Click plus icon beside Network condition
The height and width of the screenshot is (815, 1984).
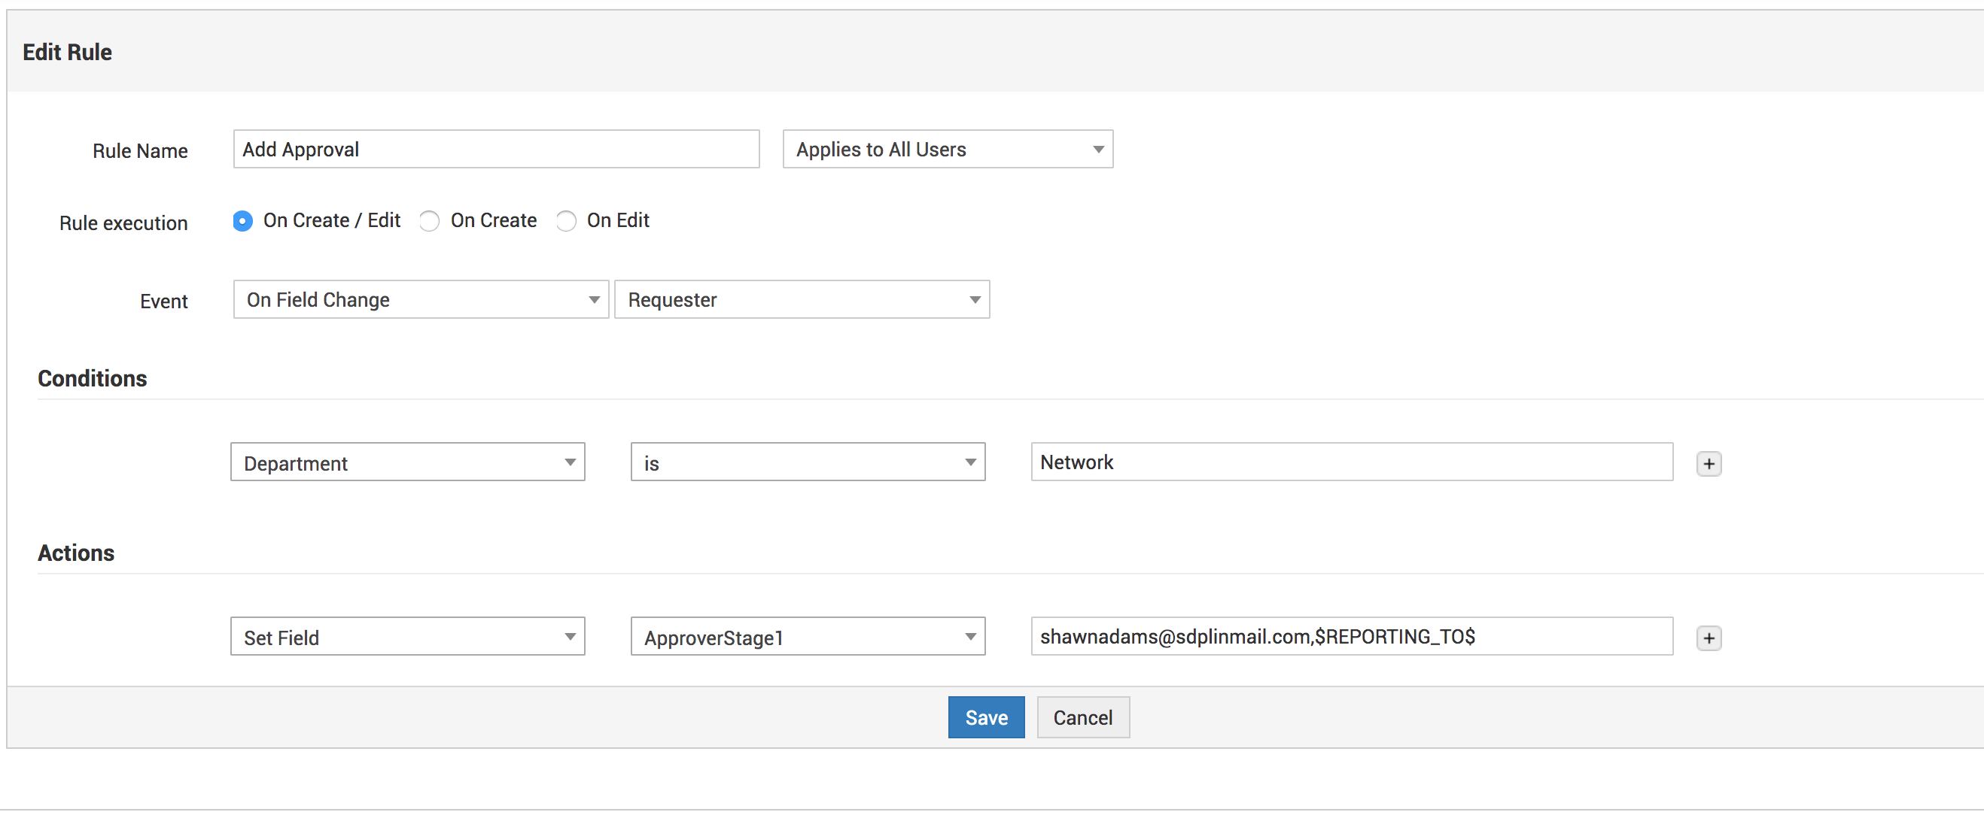(1709, 464)
